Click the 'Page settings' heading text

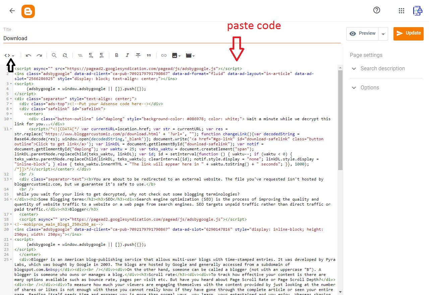pos(366,55)
